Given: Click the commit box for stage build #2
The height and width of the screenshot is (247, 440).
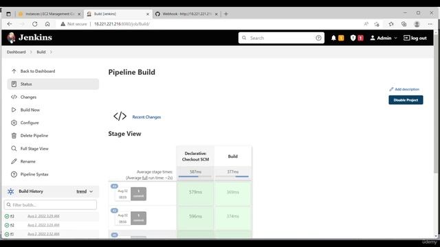Looking at the screenshot, I should (138, 218).
